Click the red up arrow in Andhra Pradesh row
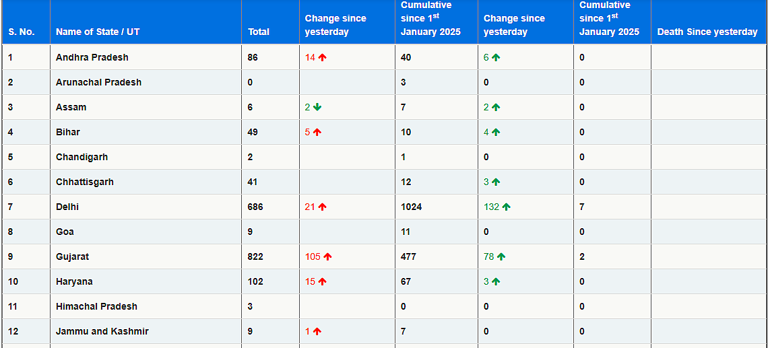Image resolution: width=768 pixels, height=348 pixels. click(322, 57)
